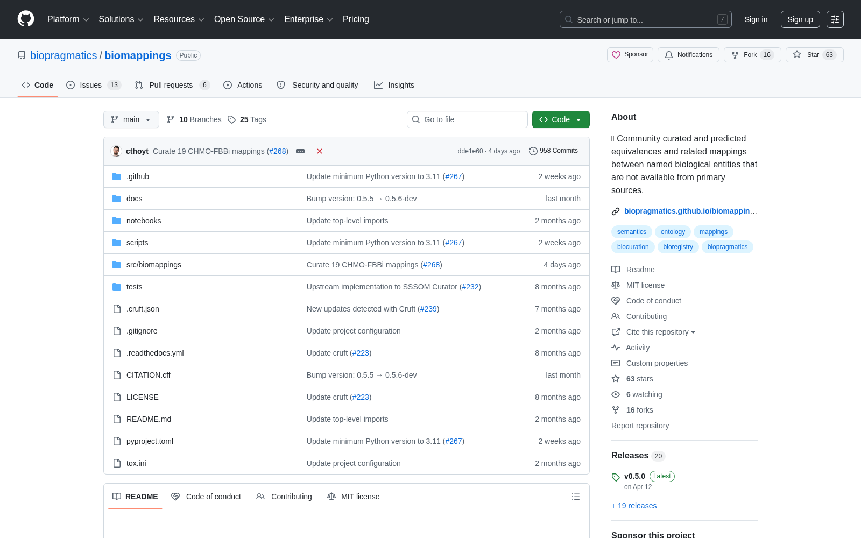The height and width of the screenshot is (538, 861).
Task: Switch to the Insights tab
Action: point(394,85)
